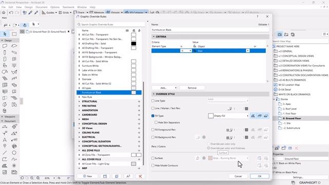Enable the Line Type override checkbox
The image size is (329, 185).
pyautogui.click(x=153, y=101)
